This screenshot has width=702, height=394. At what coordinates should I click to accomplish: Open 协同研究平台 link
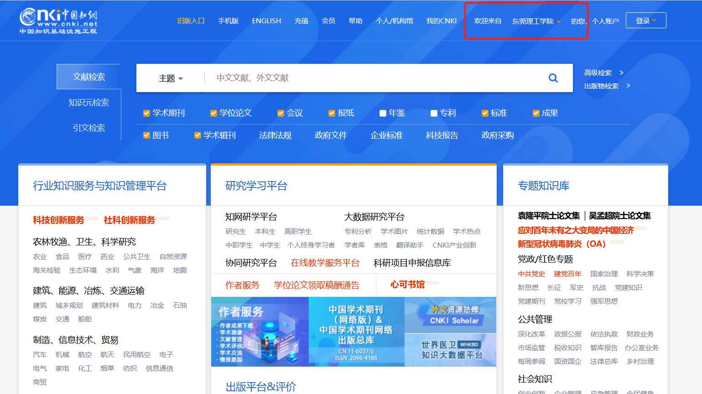tap(251, 263)
